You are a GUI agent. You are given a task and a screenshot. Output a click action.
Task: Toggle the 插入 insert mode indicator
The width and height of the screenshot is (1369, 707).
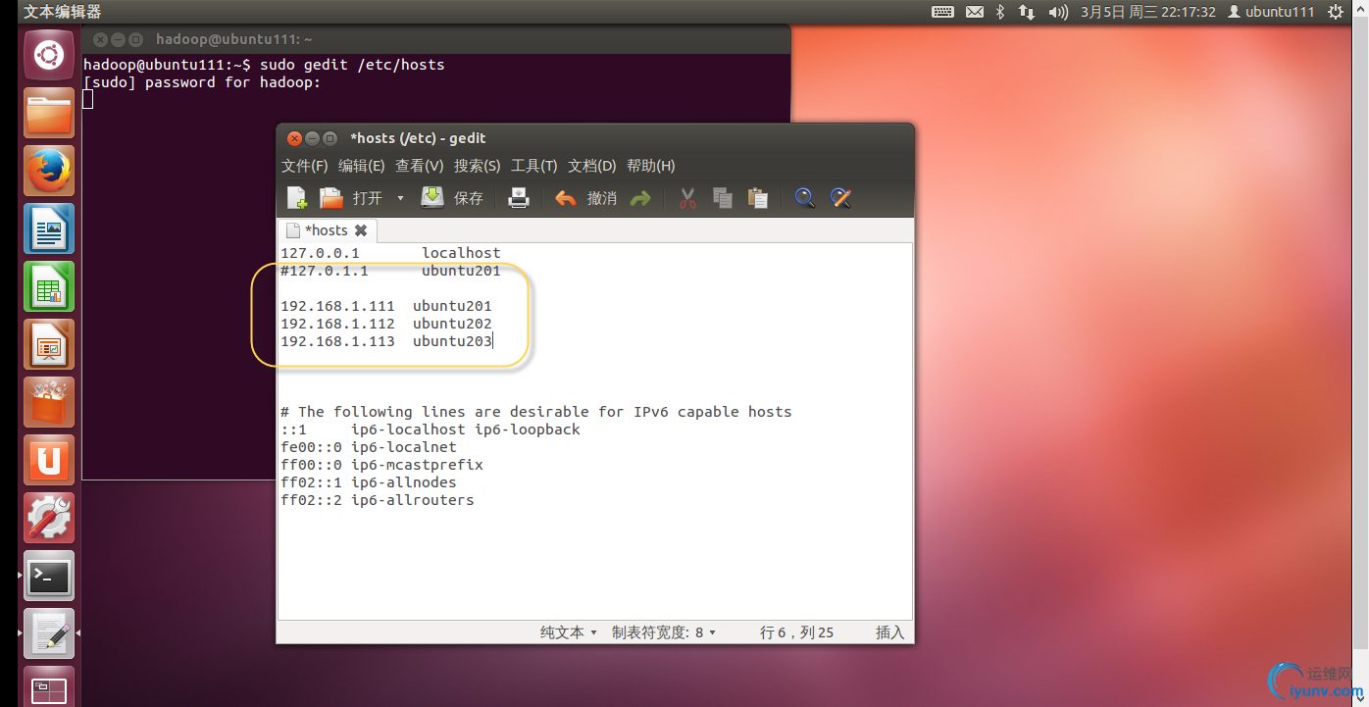pos(889,632)
